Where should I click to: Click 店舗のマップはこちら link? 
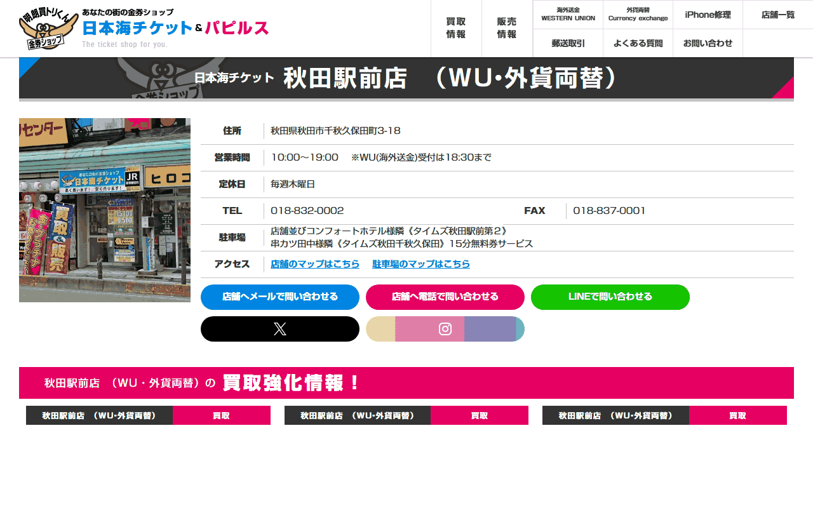(x=315, y=264)
